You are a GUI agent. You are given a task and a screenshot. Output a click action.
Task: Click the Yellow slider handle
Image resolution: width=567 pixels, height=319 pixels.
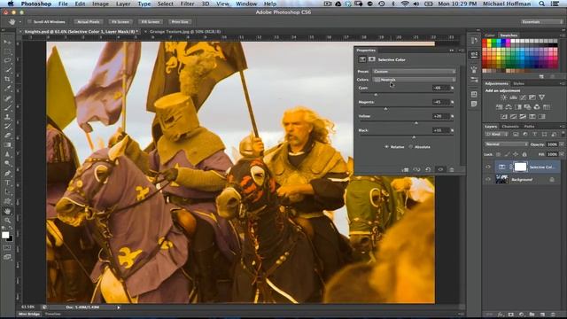tap(416, 123)
